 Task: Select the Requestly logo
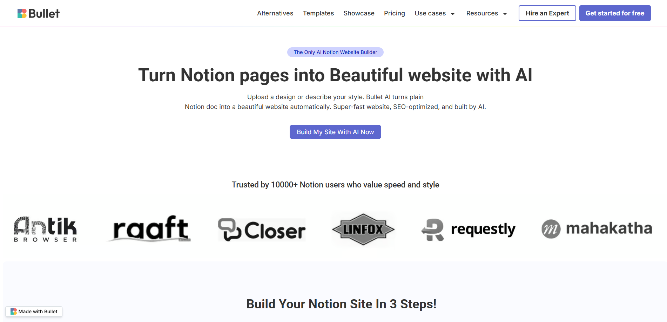(469, 229)
